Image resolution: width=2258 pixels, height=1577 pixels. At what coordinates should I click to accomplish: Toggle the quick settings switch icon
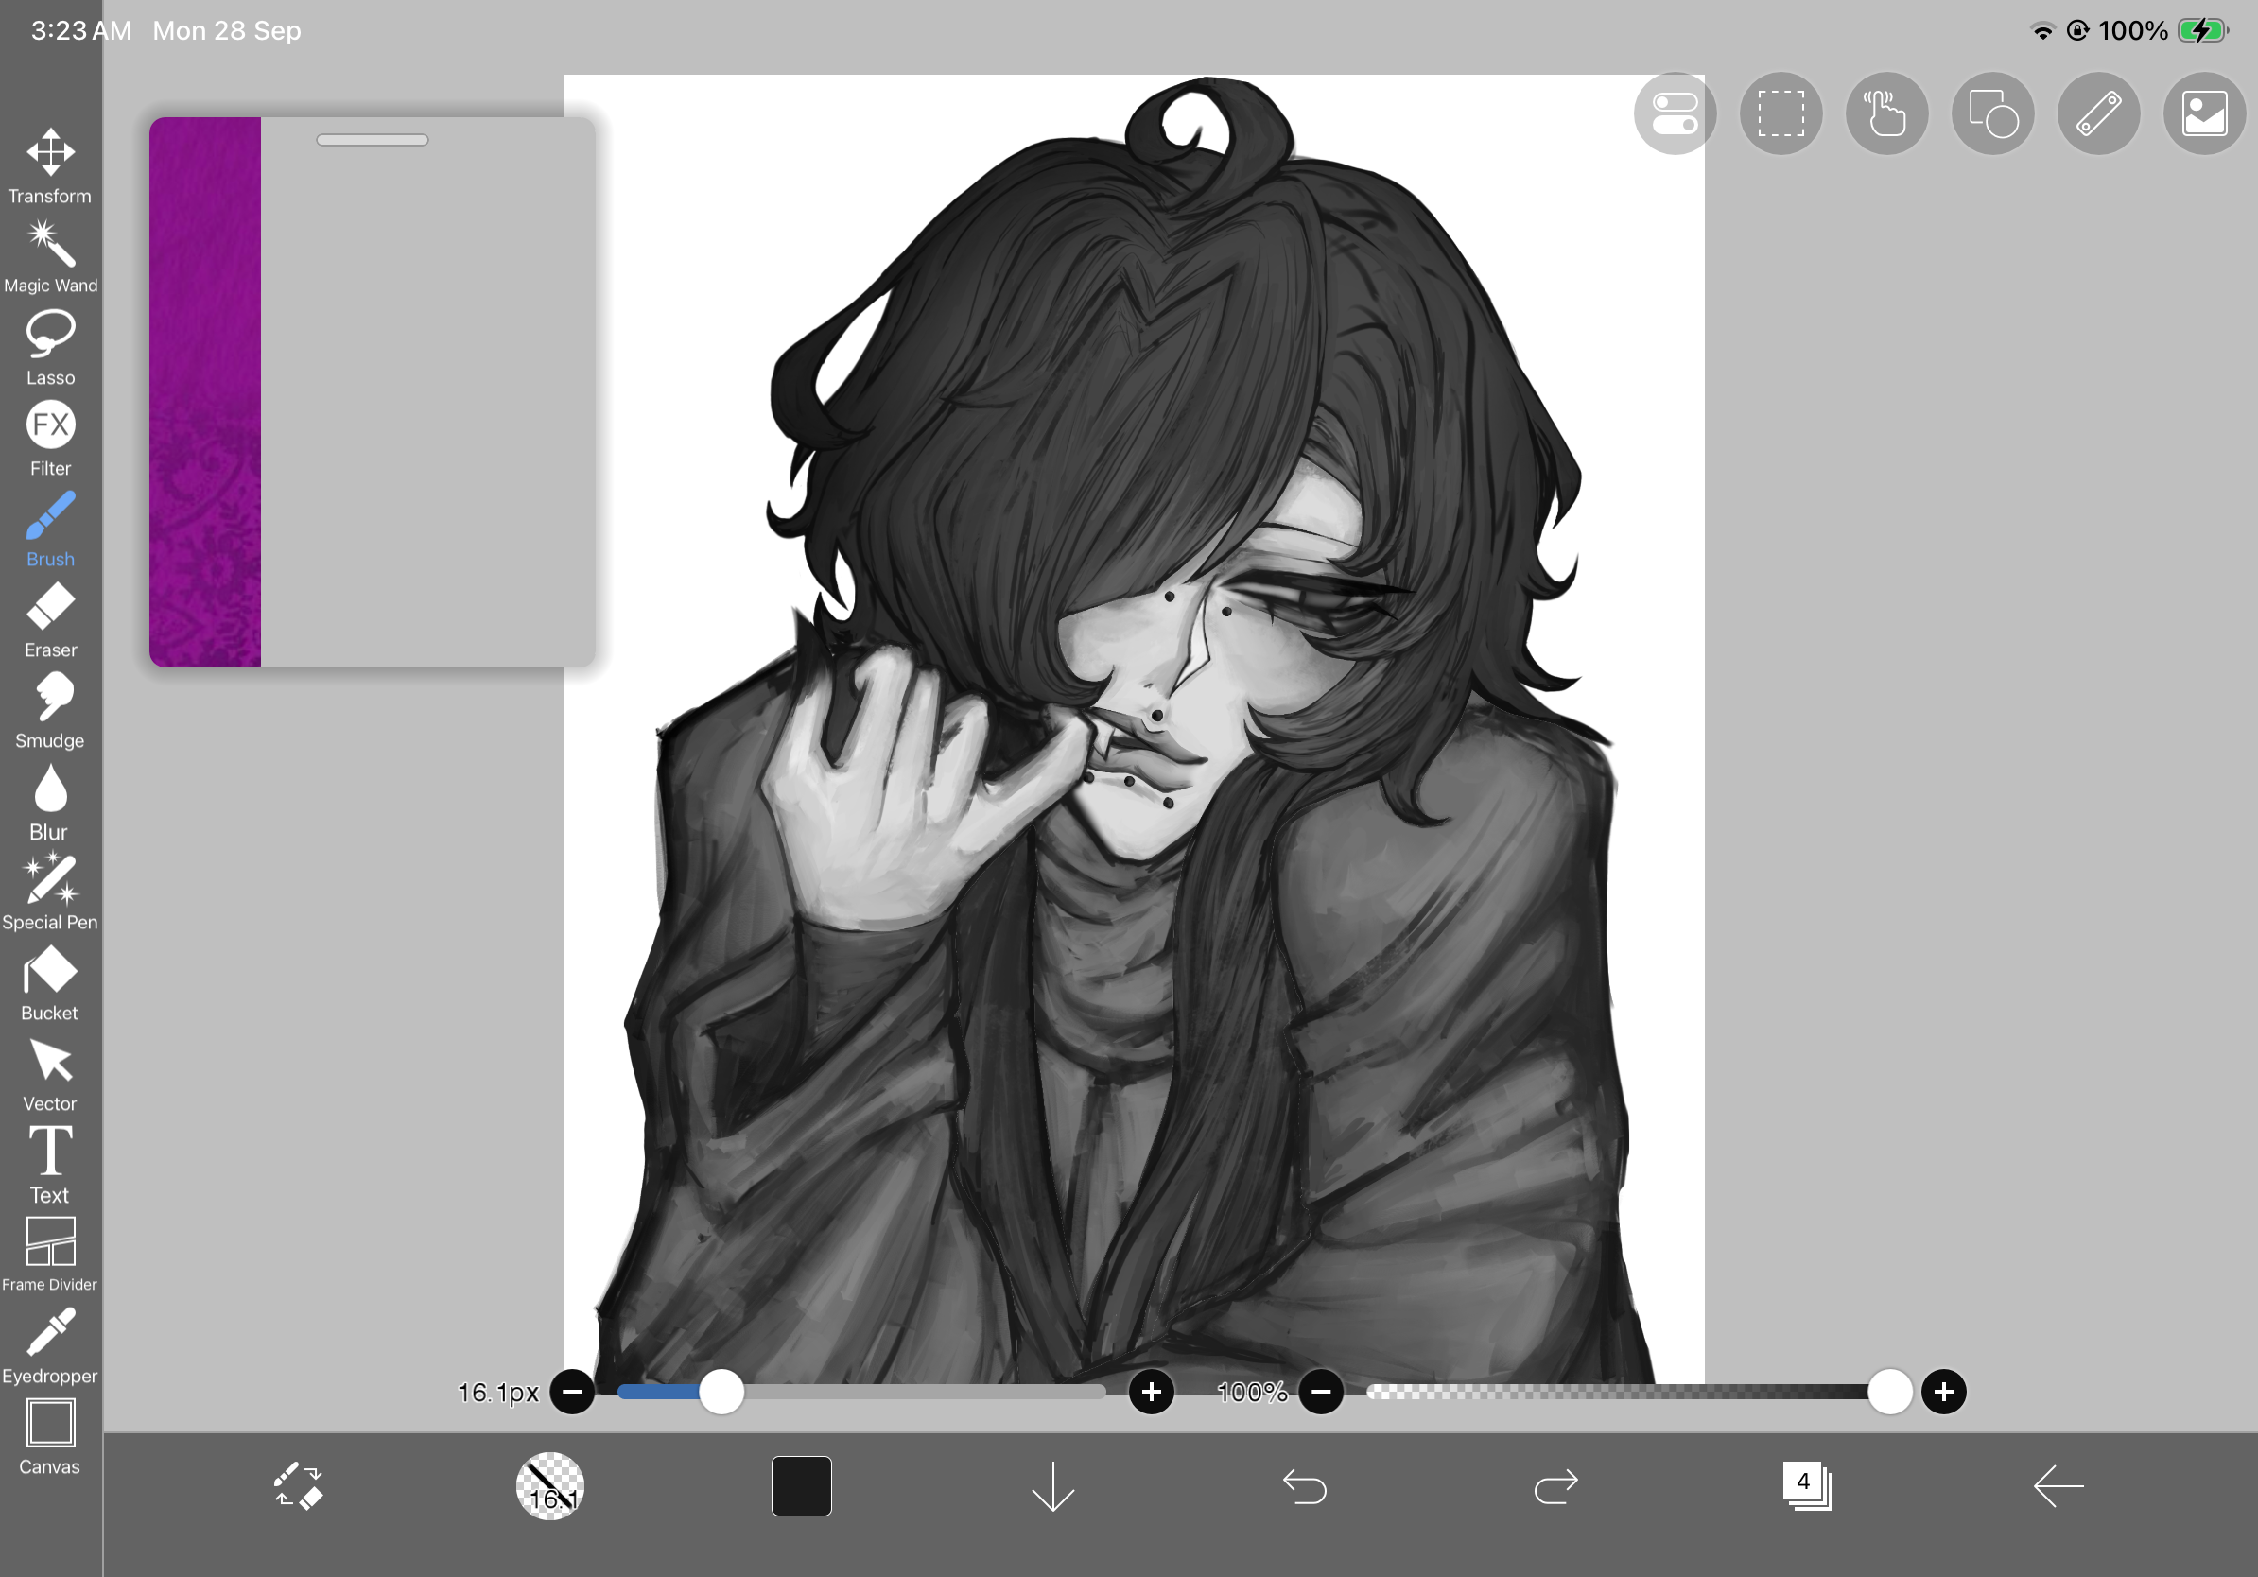1675,114
